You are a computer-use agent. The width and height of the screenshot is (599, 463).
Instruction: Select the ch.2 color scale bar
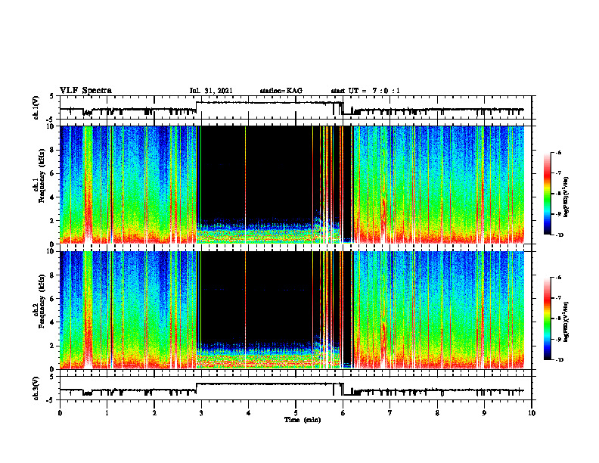click(x=547, y=319)
